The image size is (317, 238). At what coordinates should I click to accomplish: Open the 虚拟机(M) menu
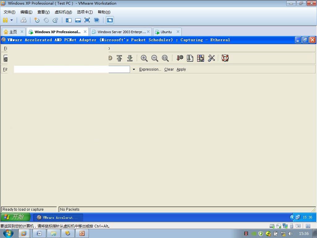[63, 12]
